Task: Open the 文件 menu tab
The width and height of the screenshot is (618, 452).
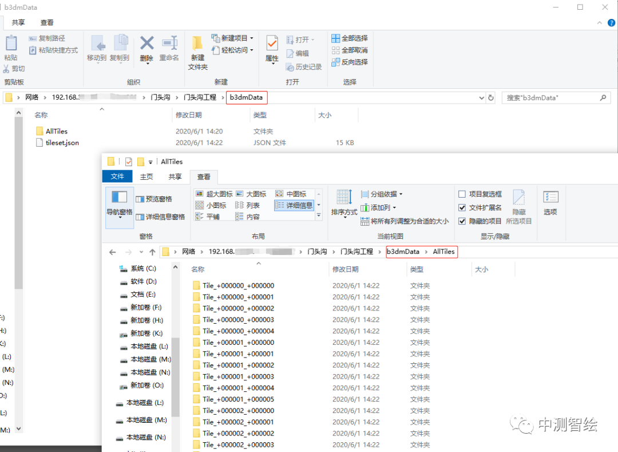Action: tap(117, 177)
